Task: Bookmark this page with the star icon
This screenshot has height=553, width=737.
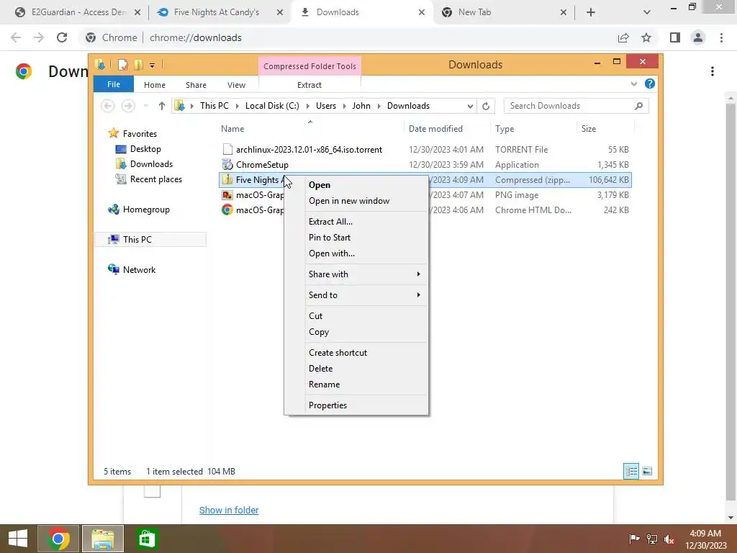Action: tap(646, 37)
